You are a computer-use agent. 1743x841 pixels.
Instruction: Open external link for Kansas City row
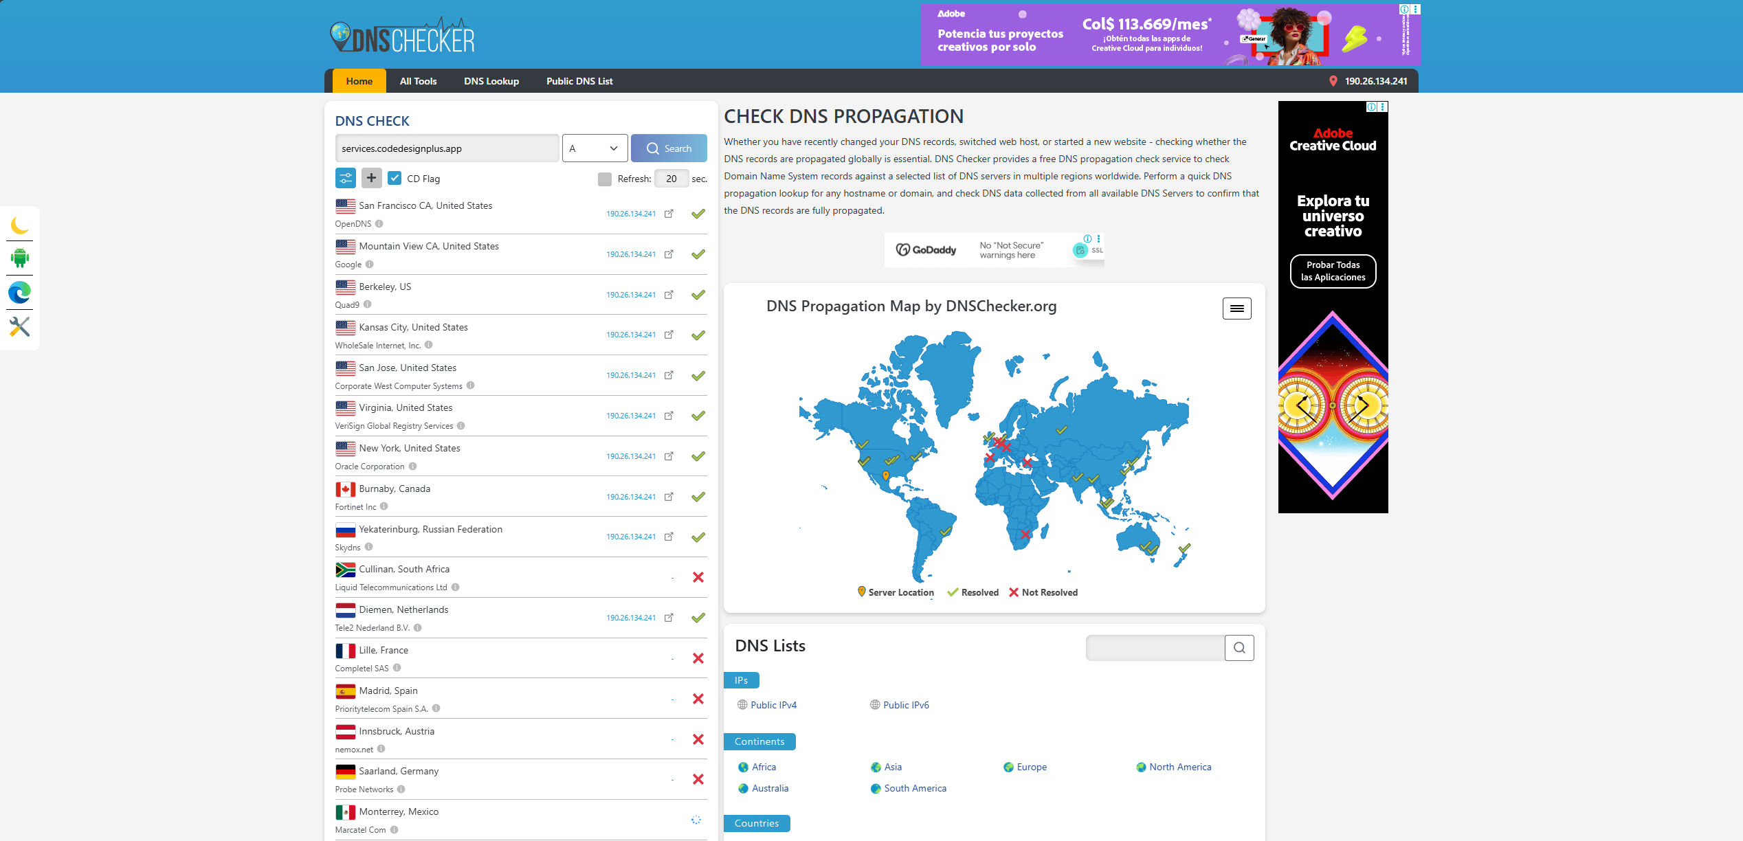point(669,335)
